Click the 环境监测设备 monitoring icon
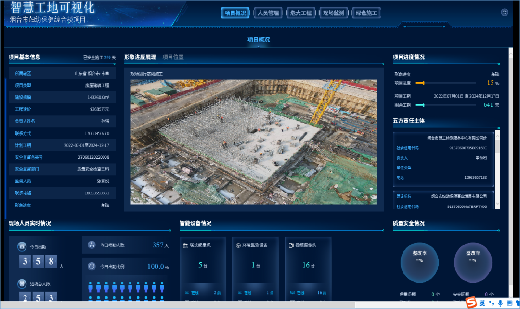The height and width of the screenshot is (309, 520). [x=238, y=245]
